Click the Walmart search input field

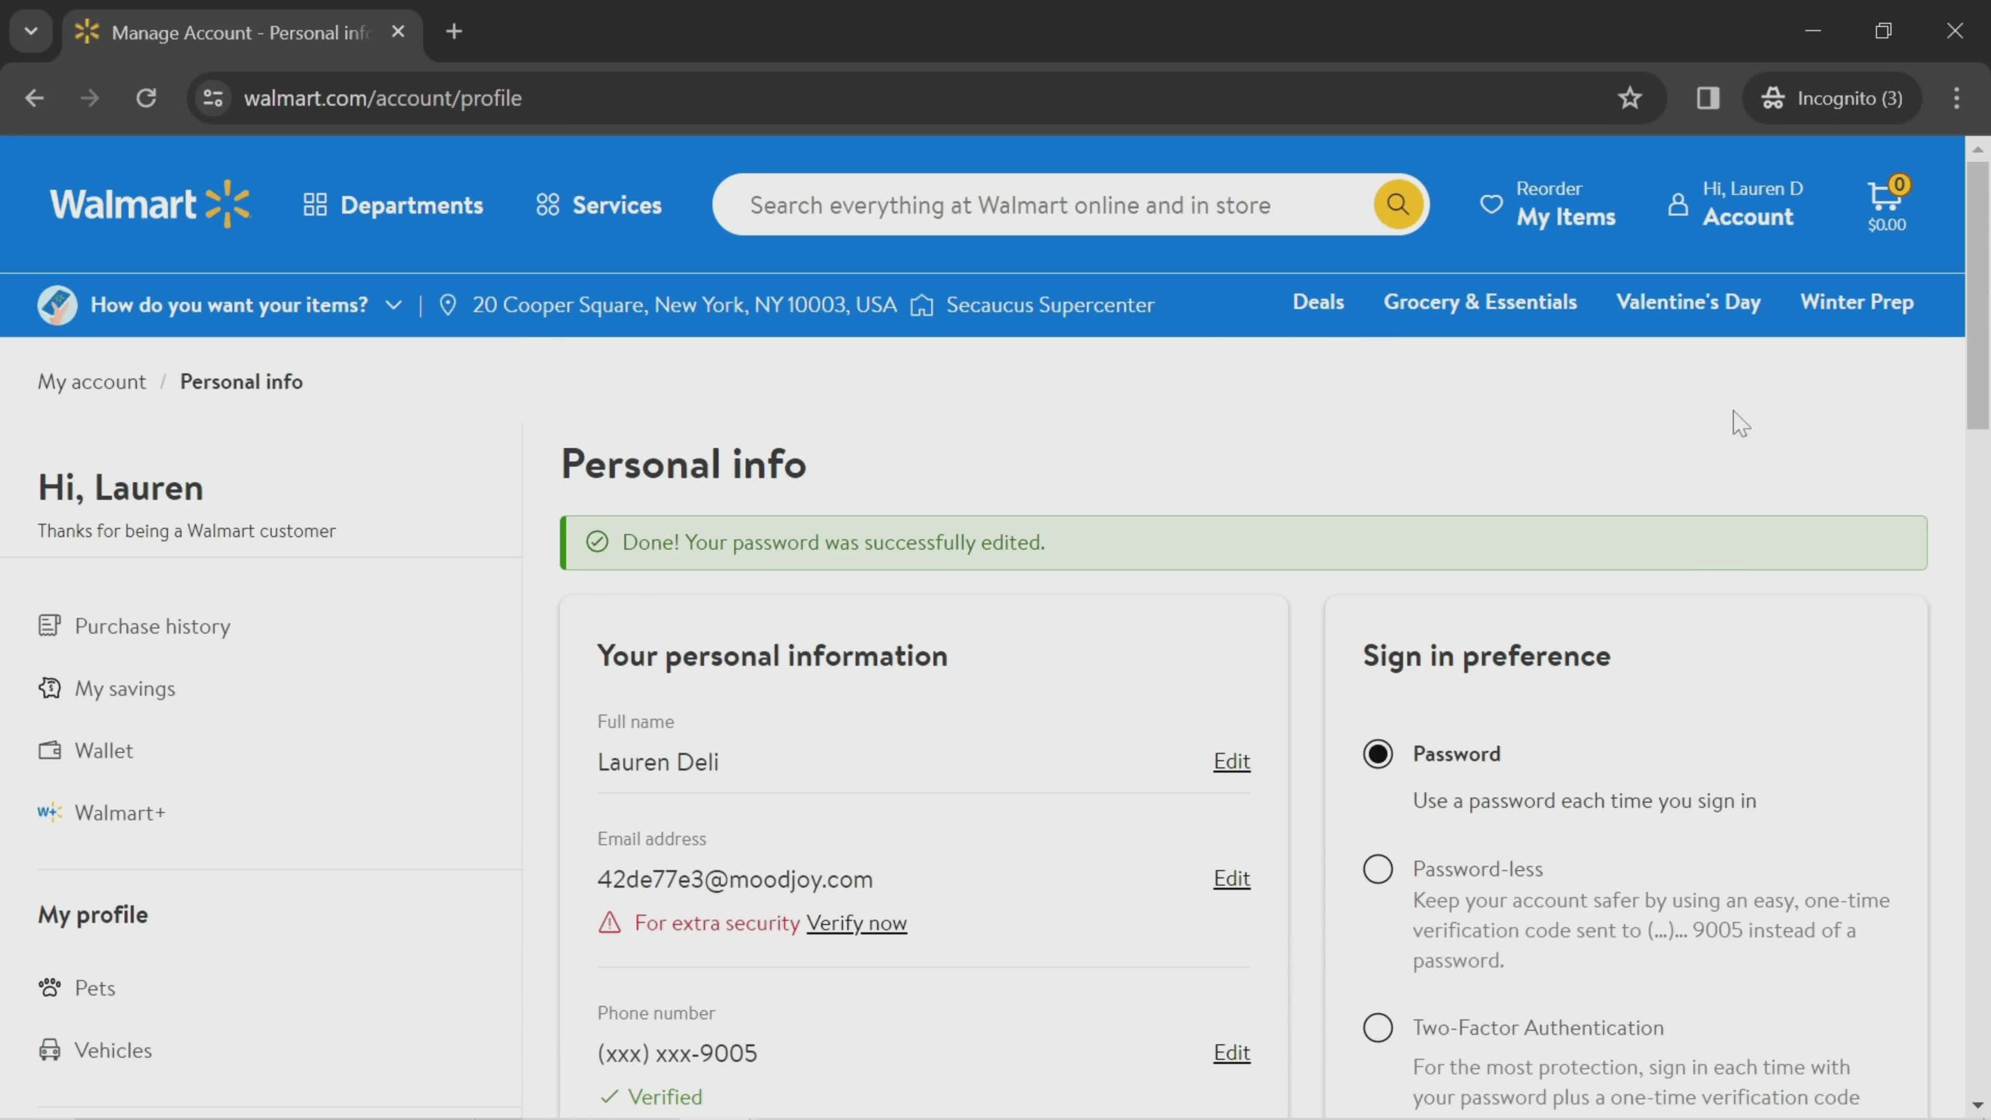pyautogui.click(x=1043, y=205)
